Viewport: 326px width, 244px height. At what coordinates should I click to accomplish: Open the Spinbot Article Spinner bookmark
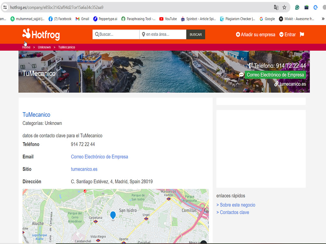pyautogui.click(x=198, y=19)
